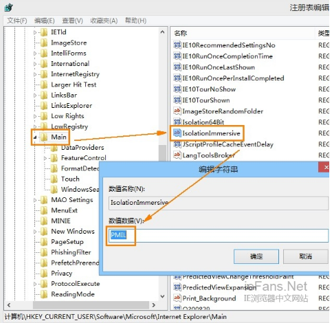Expand the InternetRegistry tree node
This screenshot has width=332, height=323.
click(35, 74)
